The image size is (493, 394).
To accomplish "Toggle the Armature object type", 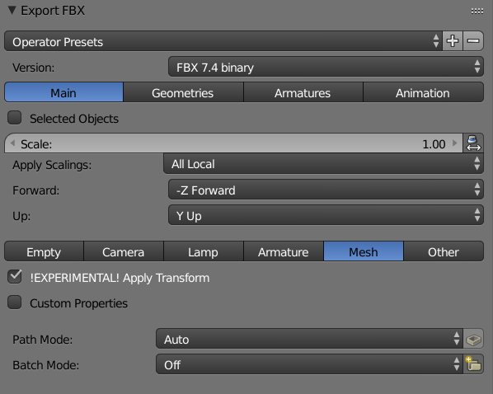I will 284,251.
